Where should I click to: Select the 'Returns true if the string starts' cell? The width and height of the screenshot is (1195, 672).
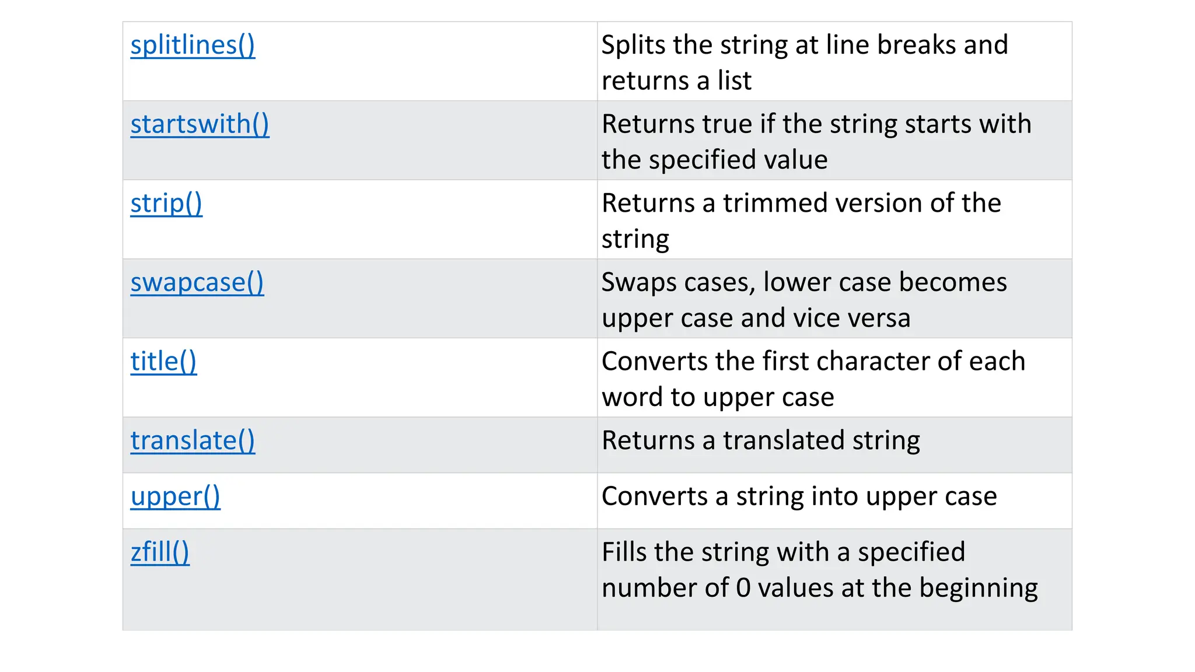(x=834, y=140)
